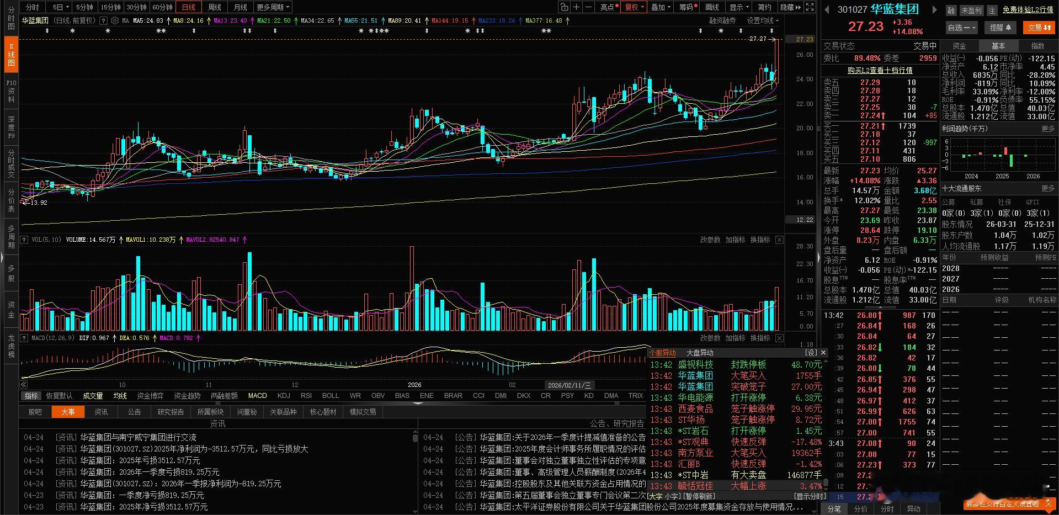Expand the 设置均线 dropdown

pos(763,20)
